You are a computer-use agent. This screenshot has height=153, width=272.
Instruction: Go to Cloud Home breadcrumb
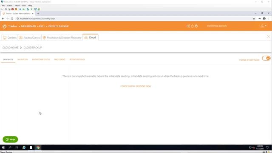pos(10,48)
